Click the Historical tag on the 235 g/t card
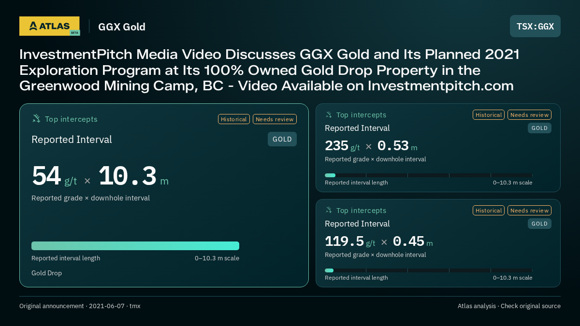 click(489, 115)
